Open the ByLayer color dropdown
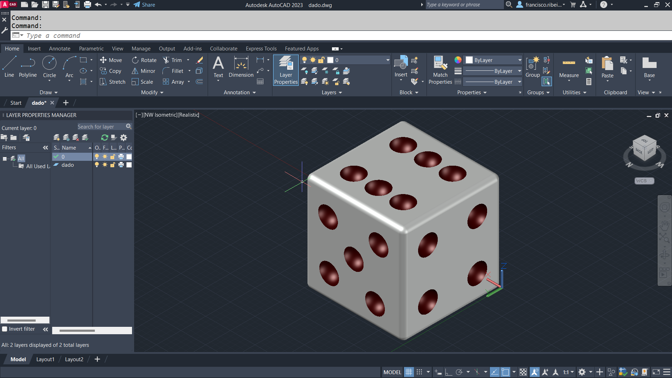Viewport: 672px width, 378px height. 493,60
